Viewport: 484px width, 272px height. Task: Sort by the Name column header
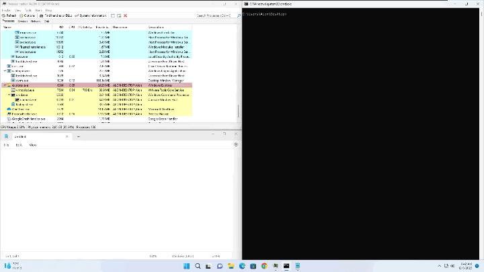click(x=26, y=27)
